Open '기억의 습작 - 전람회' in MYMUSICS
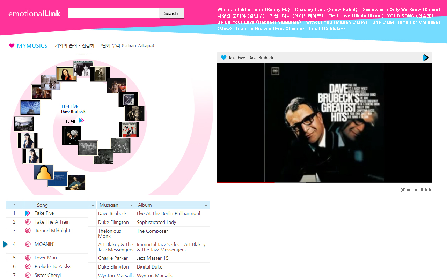This screenshot has height=279, width=447. tap(74, 46)
